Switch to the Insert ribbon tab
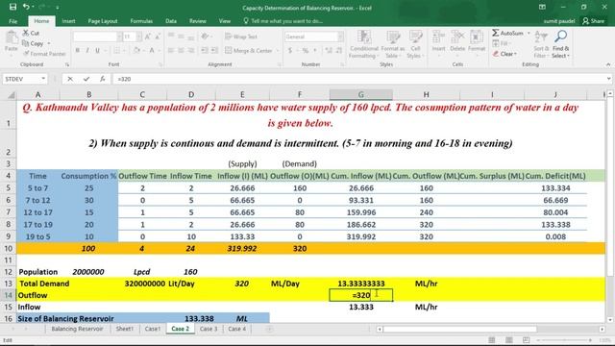 (x=68, y=21)
